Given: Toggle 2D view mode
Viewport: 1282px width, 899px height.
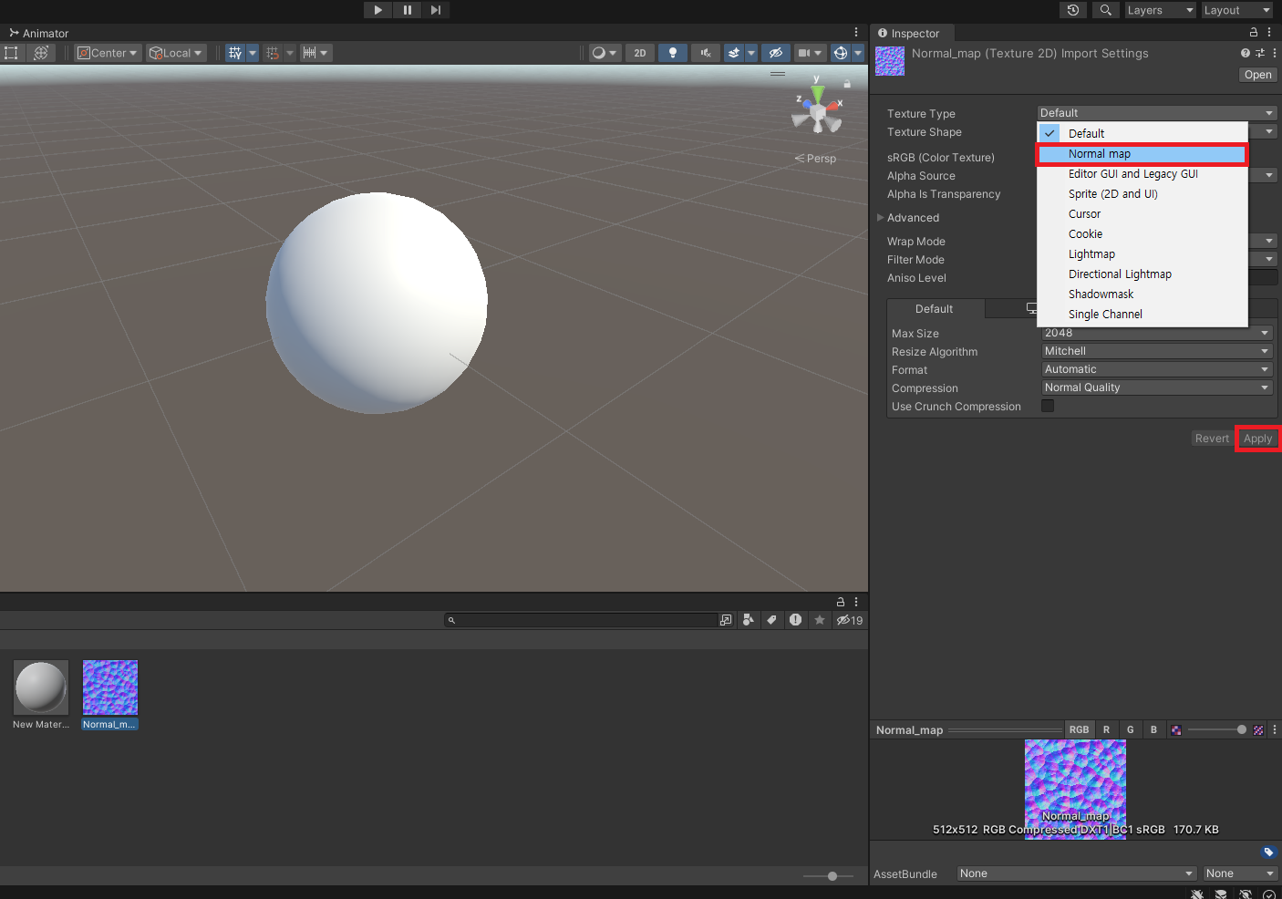Looking at the screenshot, I should coord(640,53).
